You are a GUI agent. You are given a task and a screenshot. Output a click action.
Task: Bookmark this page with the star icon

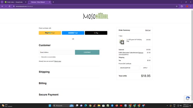pos(177,6)
